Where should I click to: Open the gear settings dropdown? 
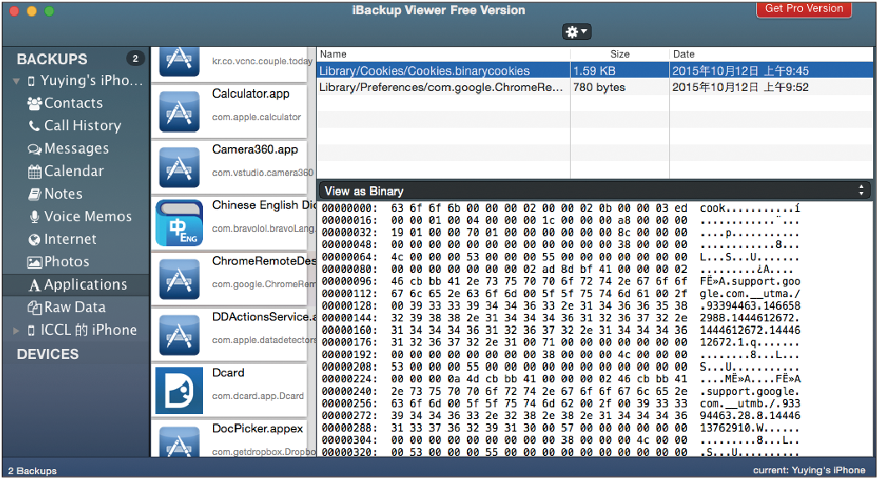pos(577,32)
